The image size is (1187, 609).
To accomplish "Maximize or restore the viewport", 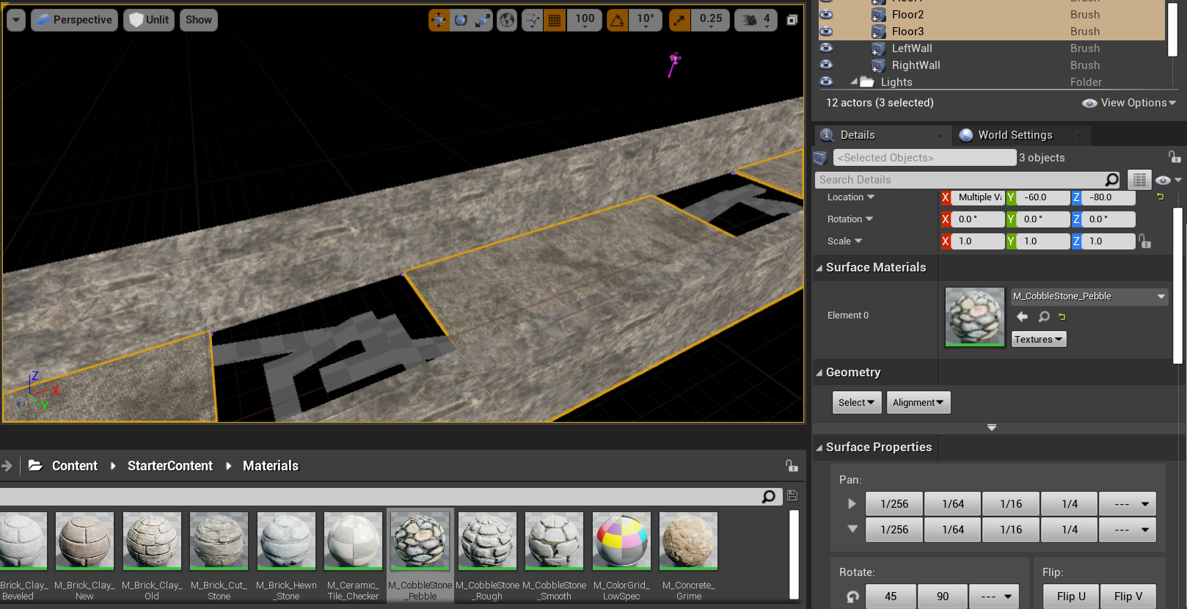I will (792, 20).
